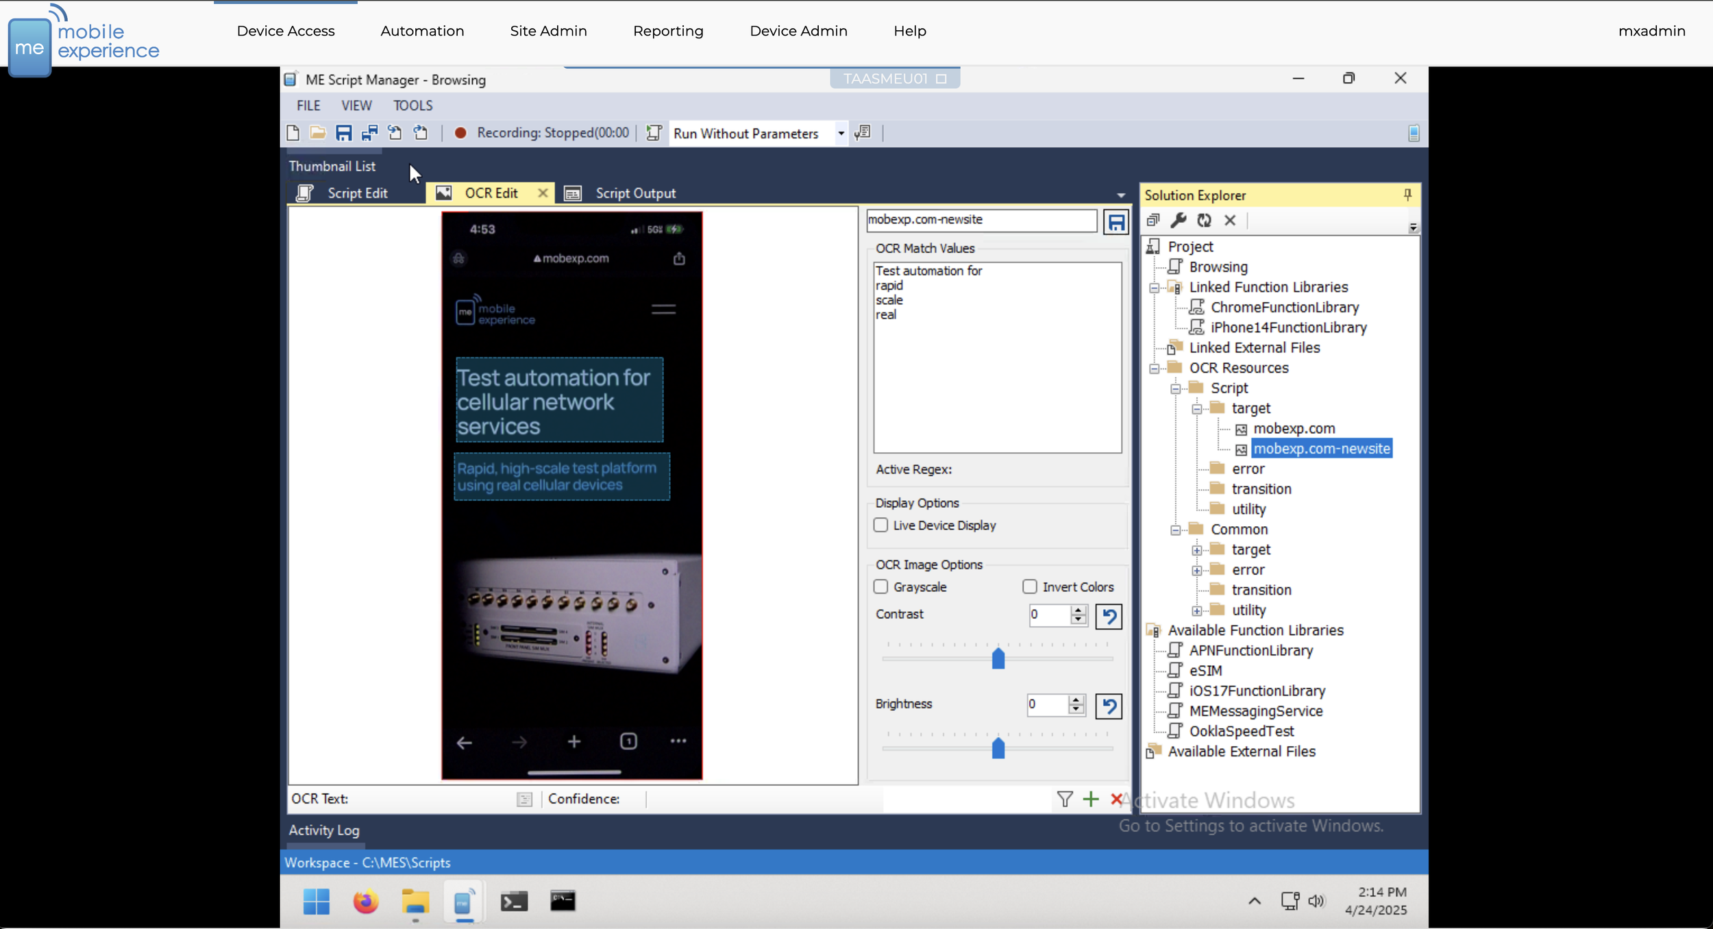Collapse the OCR Resources tree node
The height and width of the screenshot is (929, 1713).
pos(1155,369)
